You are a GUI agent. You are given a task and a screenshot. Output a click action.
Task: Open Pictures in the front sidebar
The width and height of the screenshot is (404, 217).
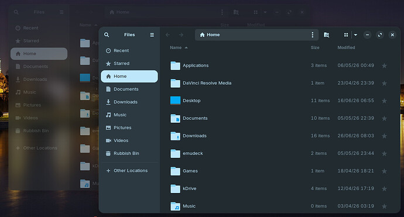click(129, 128)
